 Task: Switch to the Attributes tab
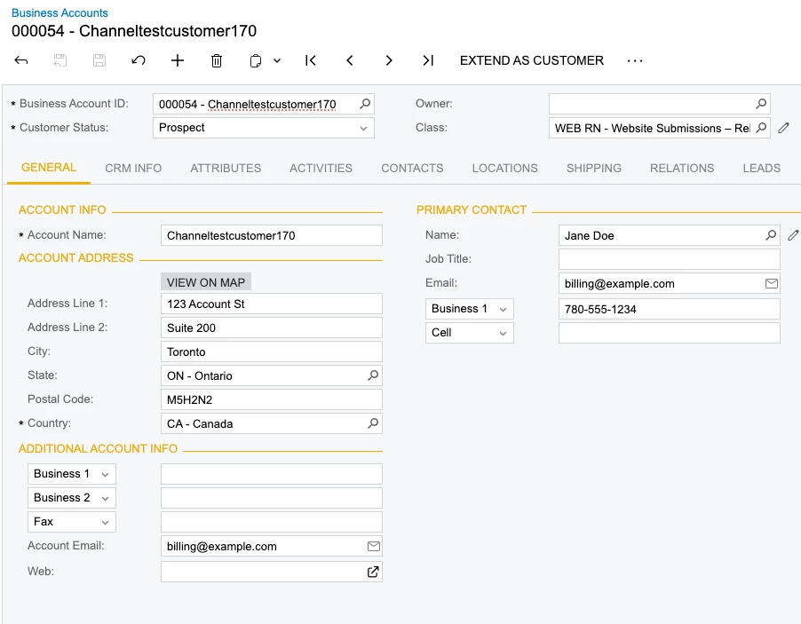pyautogui.click(x=226, y=168)
